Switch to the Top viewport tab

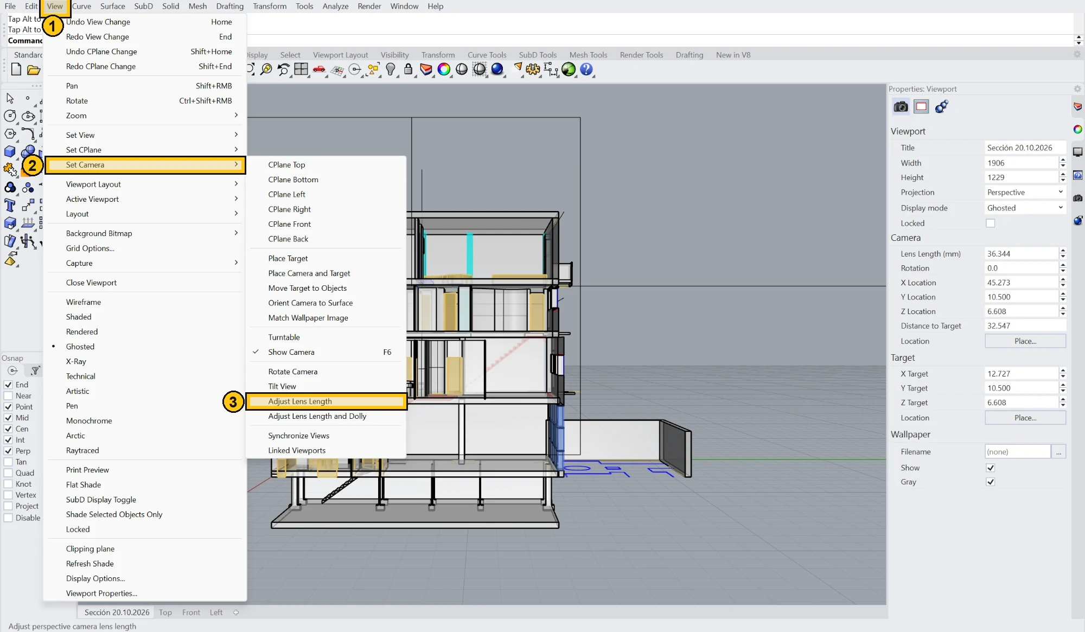pyautogui.click(x=165, y=612)
